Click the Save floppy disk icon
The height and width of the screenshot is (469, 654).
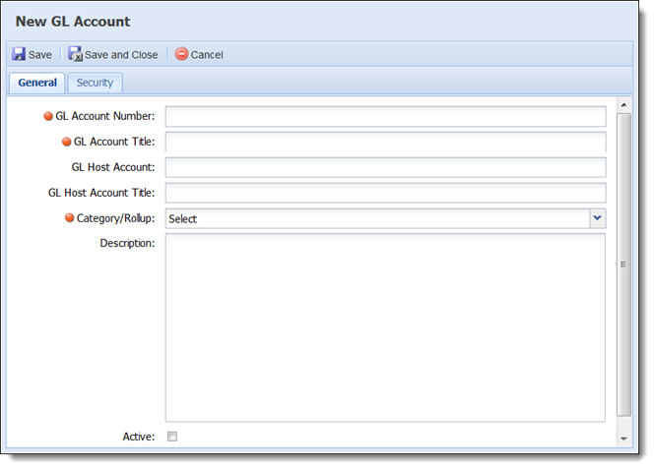coord(19,54)
